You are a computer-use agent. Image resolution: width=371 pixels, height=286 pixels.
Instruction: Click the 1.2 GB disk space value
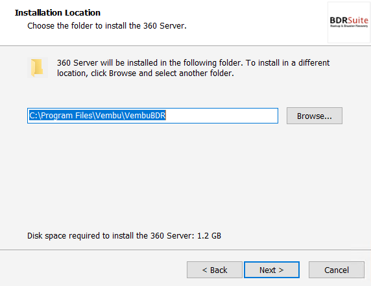coord(209,236)
